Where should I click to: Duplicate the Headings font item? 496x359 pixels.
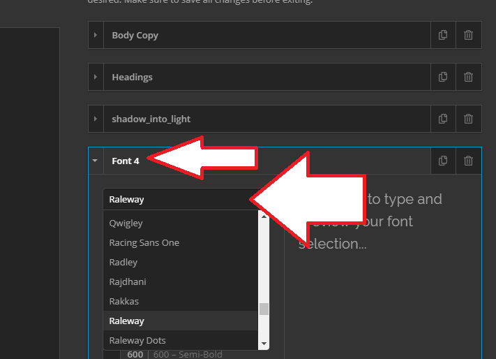click(443, 77)
